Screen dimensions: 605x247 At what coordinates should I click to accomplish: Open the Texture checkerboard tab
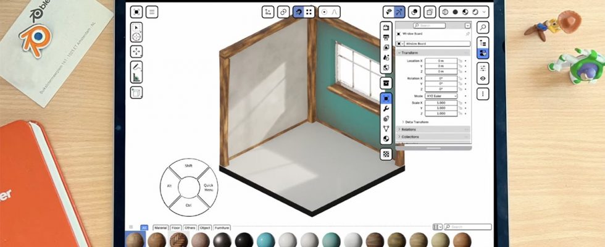386,154
